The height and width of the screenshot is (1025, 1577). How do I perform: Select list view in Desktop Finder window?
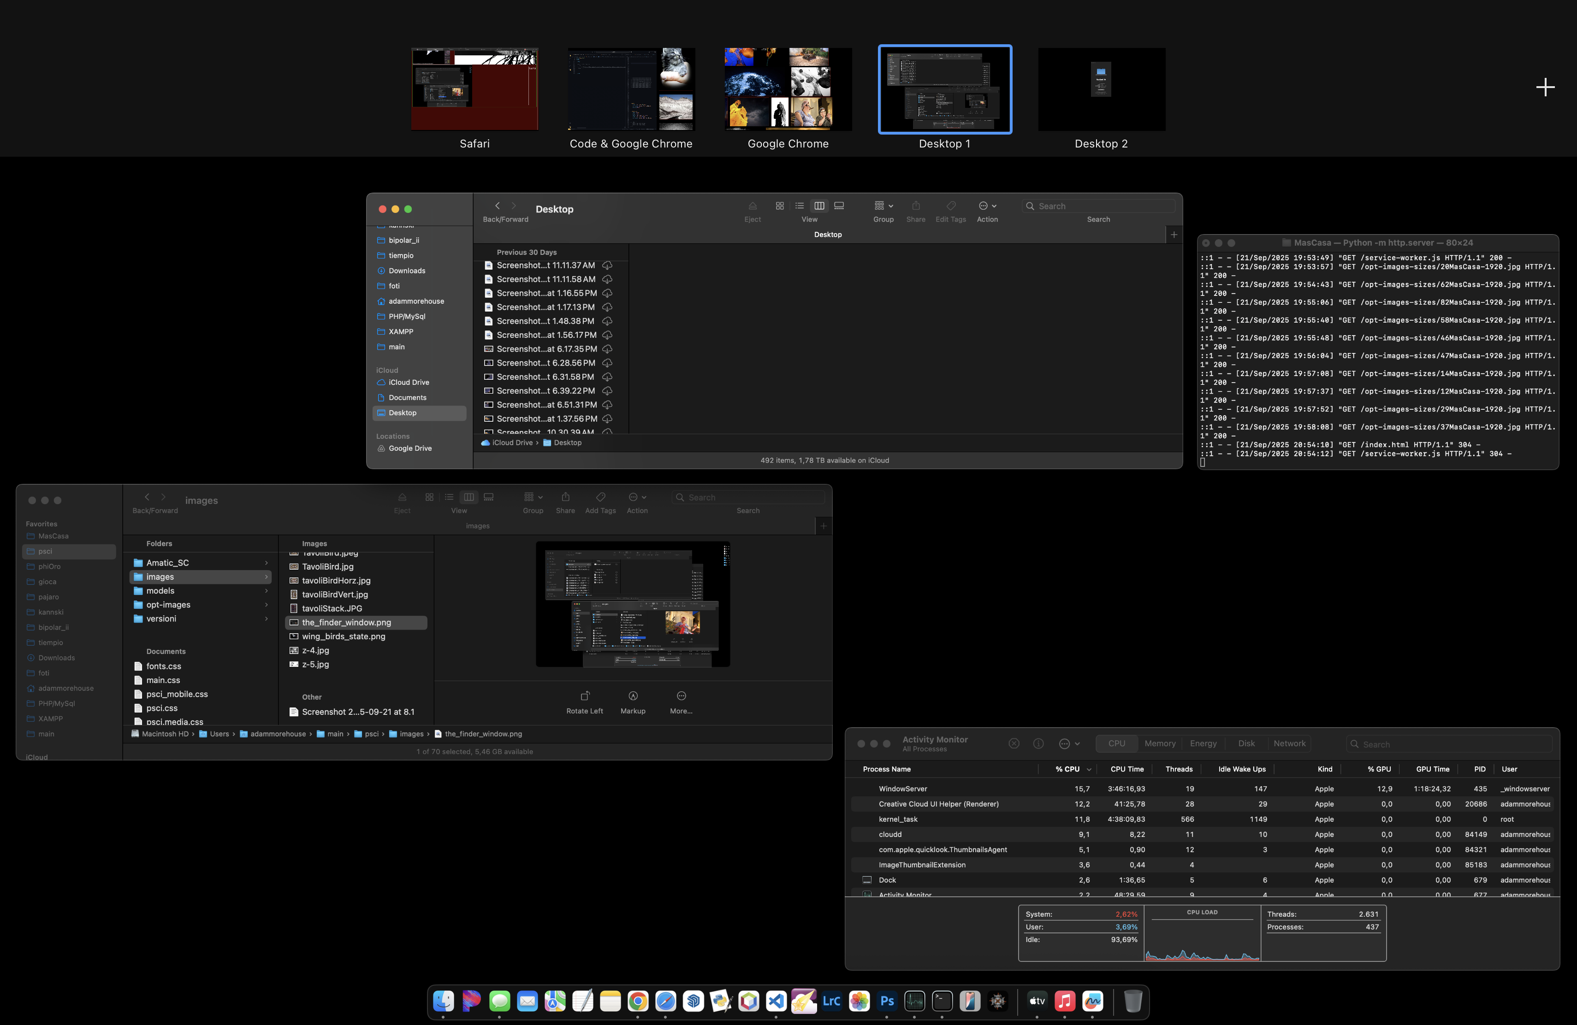[800, 206]
